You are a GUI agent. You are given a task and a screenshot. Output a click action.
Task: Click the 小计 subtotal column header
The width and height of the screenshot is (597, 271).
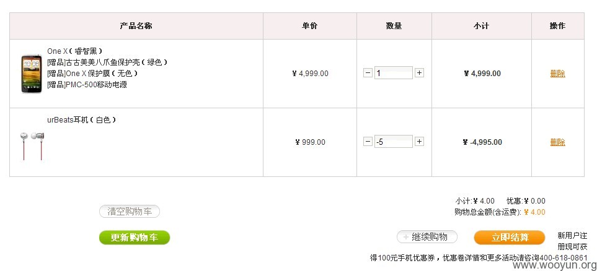click(x=482, y=26)
